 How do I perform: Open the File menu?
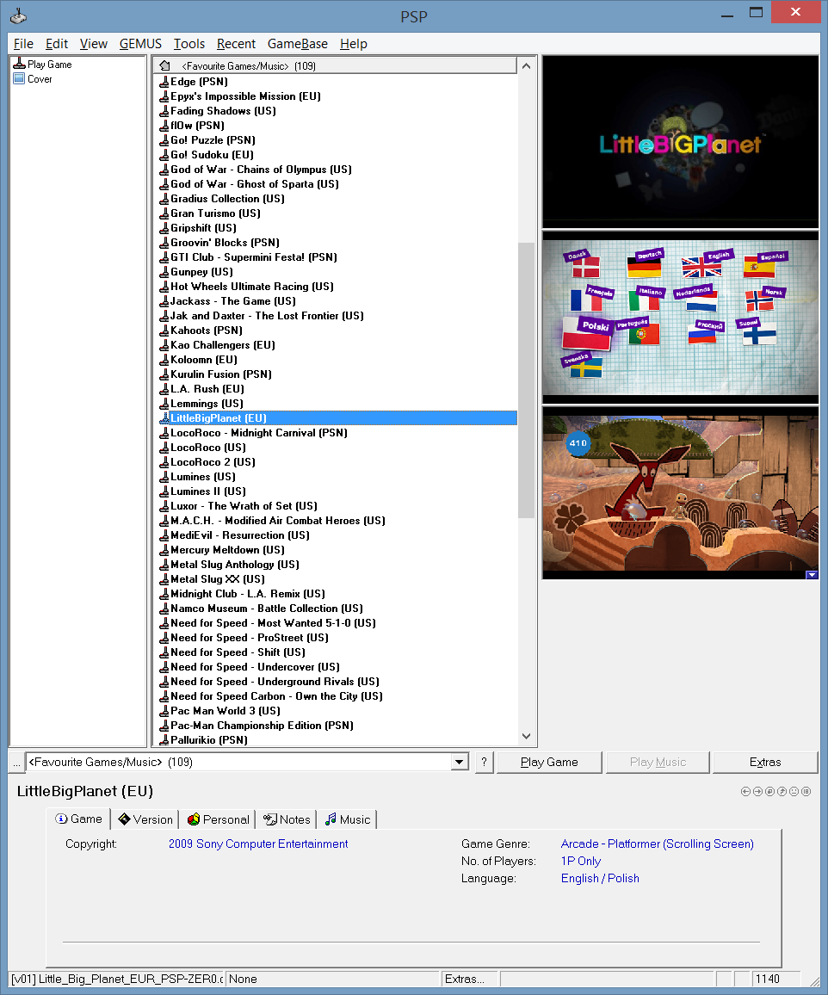[23, 44]
